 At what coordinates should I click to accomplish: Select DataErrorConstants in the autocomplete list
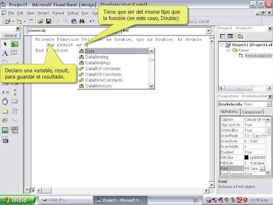pyautogui.click(x=113, y=80)
